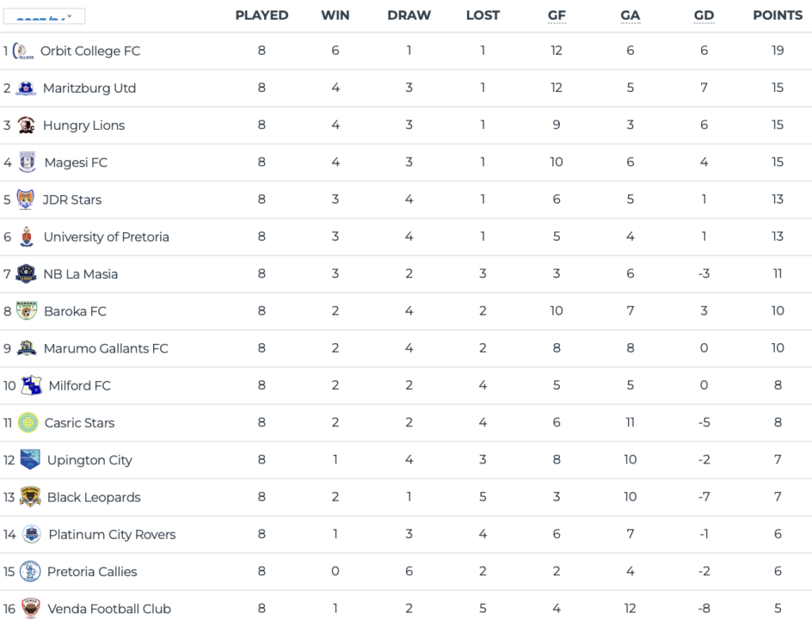Click the Black Leopards crest icon

point(30,497)
